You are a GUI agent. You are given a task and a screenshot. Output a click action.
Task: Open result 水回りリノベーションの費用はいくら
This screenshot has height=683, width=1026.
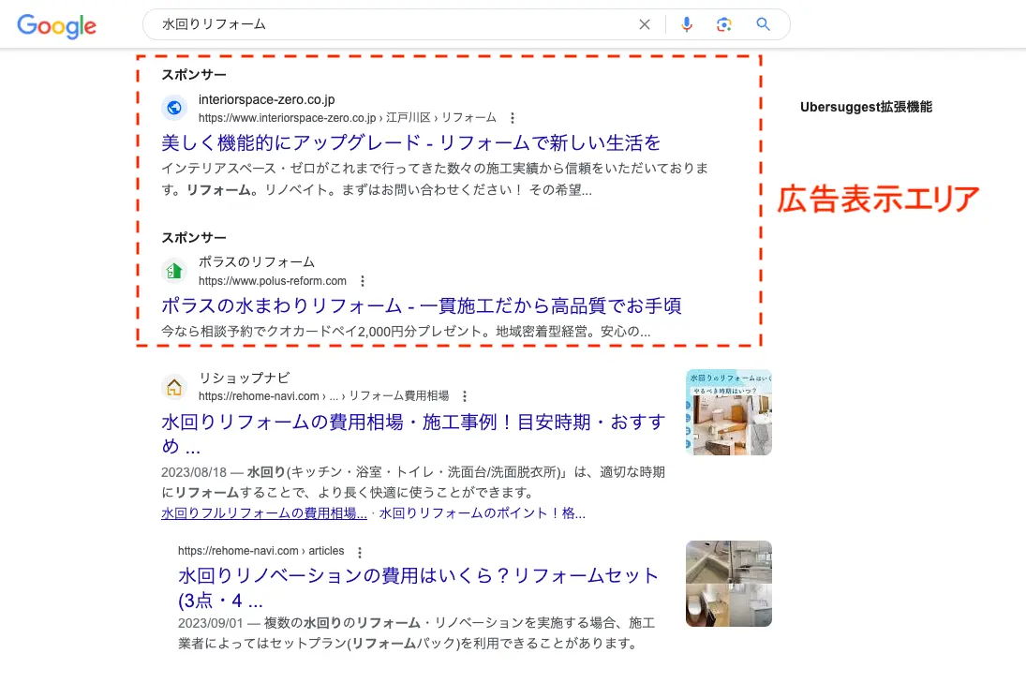[x=418, y=587]
